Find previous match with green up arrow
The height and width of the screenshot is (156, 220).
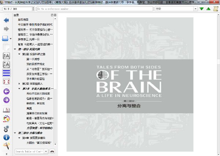209,9
